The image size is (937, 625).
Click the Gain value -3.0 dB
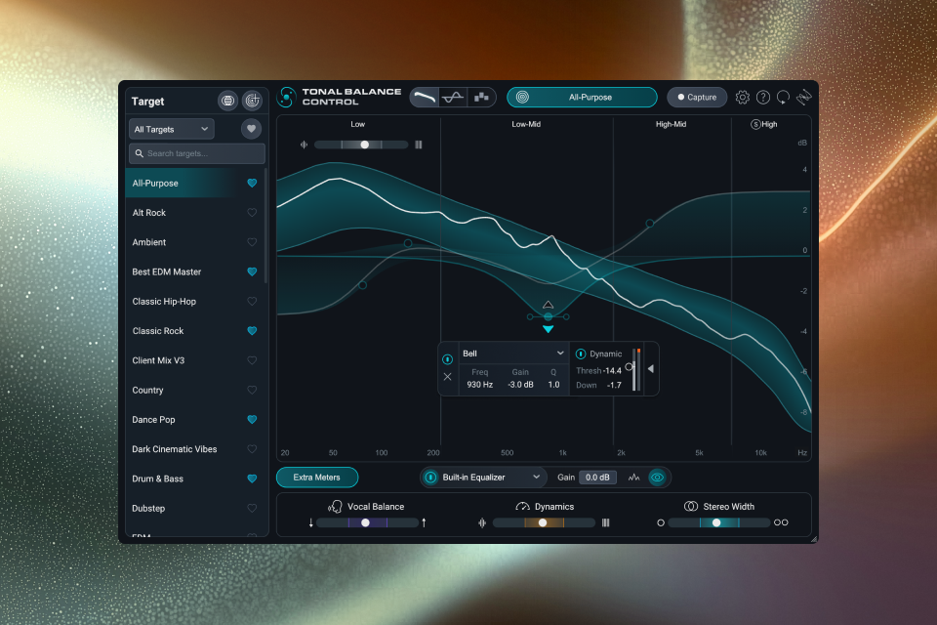520,385
